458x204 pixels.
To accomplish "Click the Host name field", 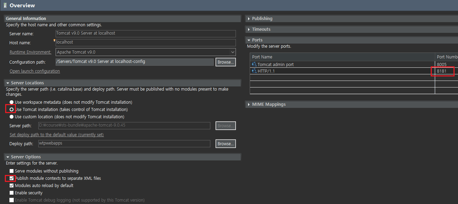I will click(145, 43).
